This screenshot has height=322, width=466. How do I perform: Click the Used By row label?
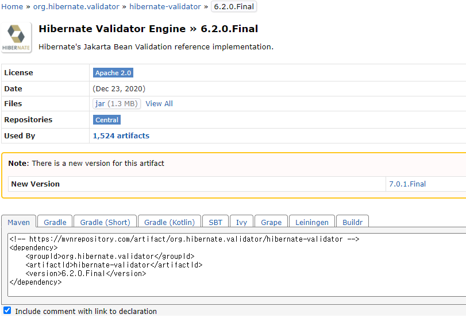[x=20, y=135]
